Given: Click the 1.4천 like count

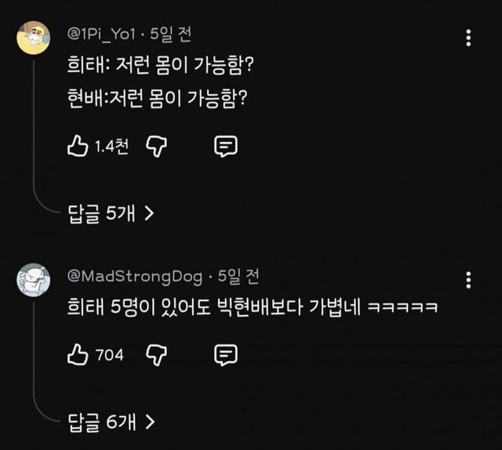Looking at the screenshot, I should pos(111,146).
